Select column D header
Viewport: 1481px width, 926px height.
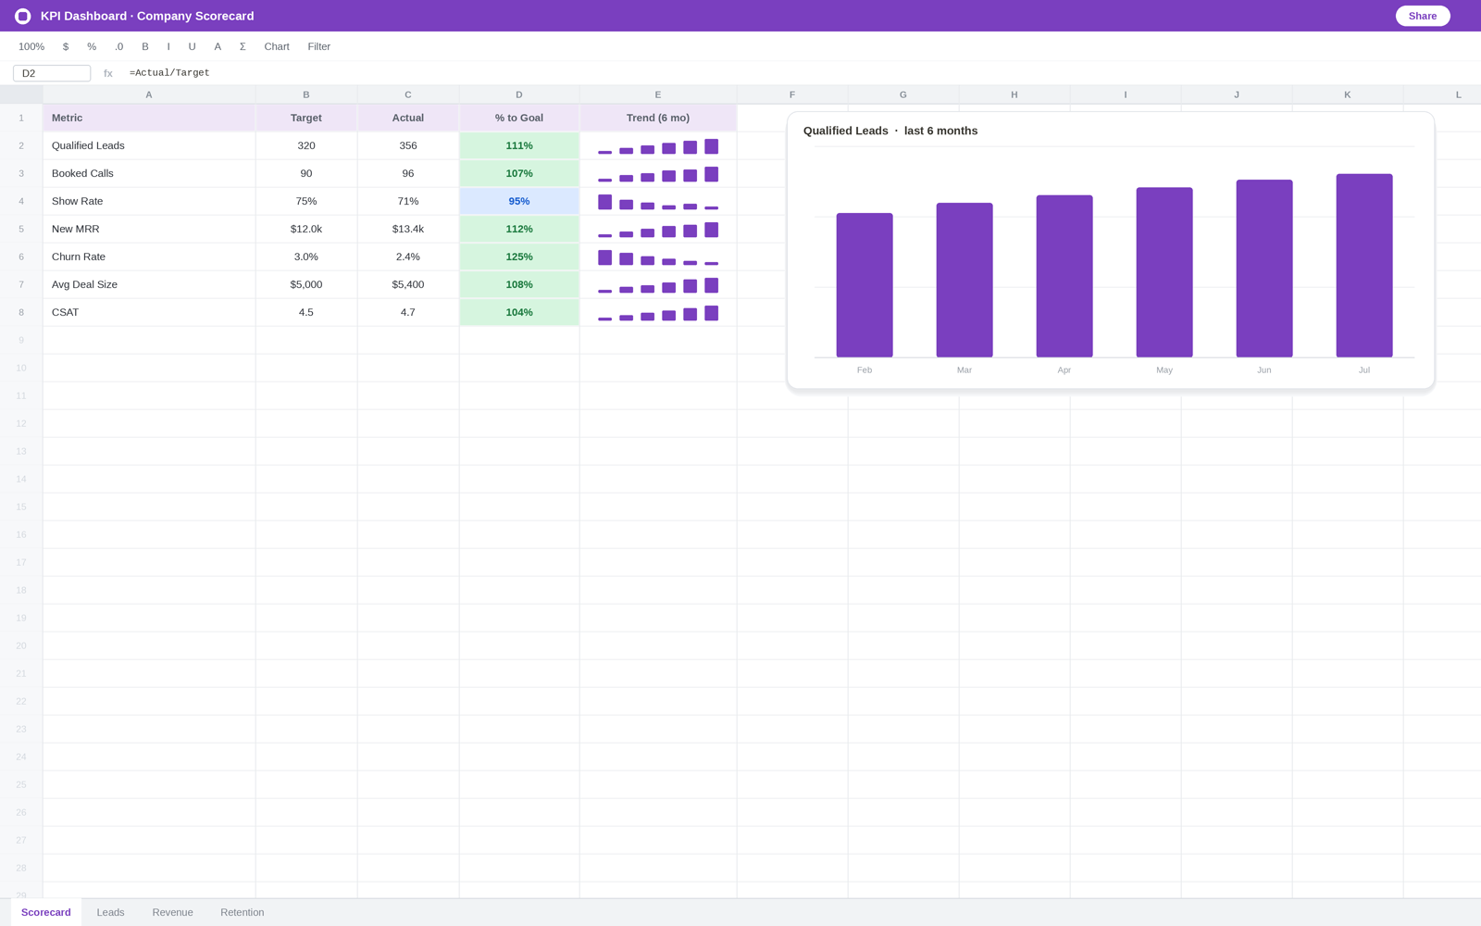pyautogui.click(x=519, y=94)
